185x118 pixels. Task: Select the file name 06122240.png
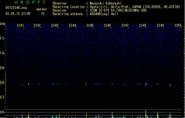(x=16, y=8)
